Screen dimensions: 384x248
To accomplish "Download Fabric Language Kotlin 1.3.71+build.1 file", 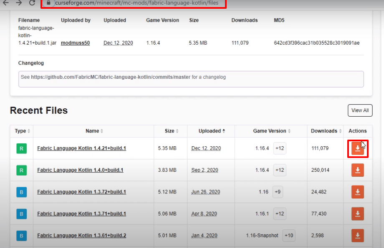I will coord(358,213).
